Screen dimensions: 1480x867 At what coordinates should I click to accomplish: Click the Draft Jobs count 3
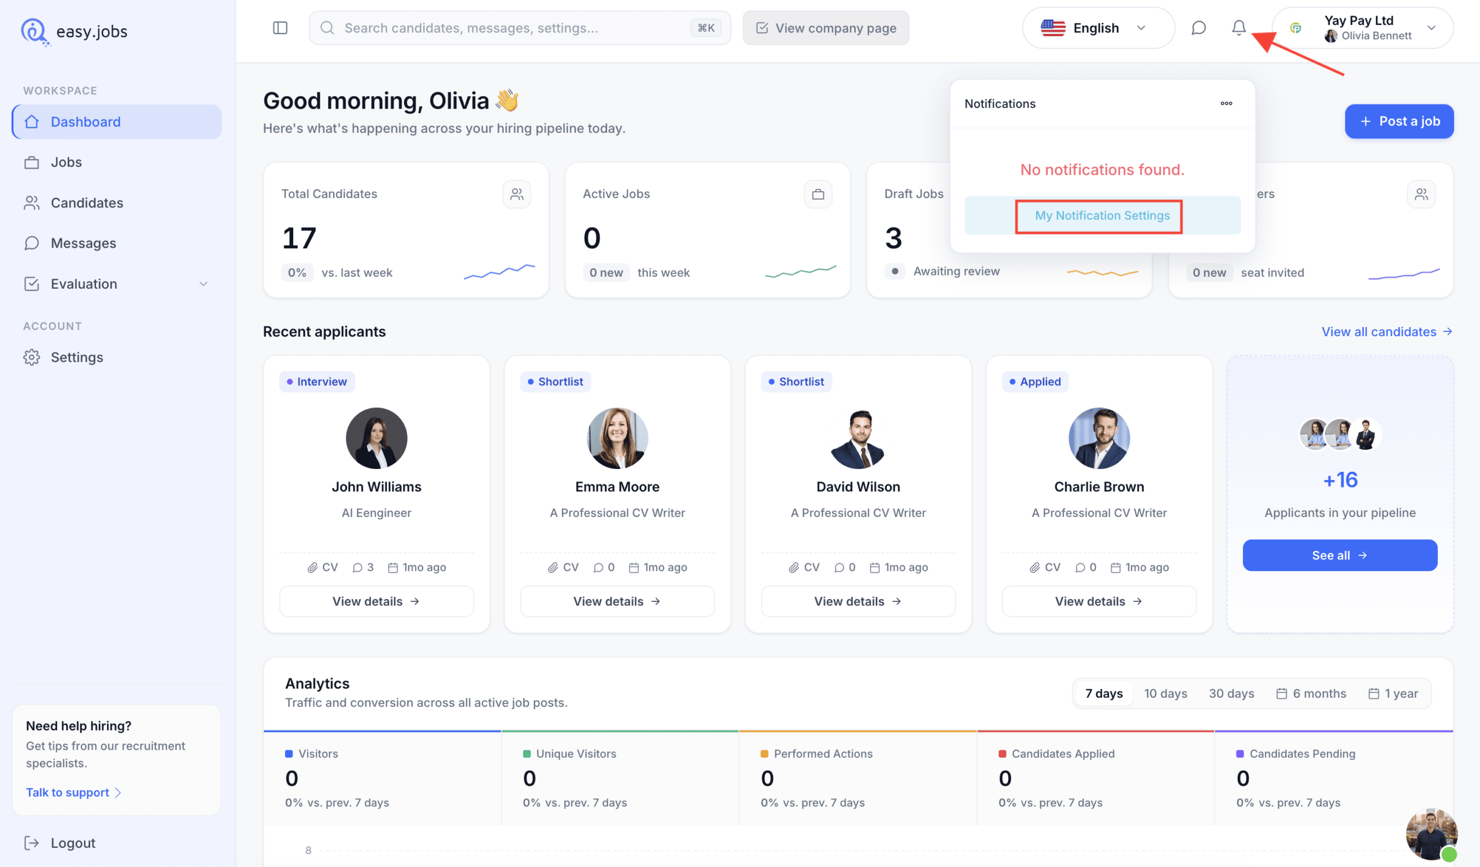[893, 237]
